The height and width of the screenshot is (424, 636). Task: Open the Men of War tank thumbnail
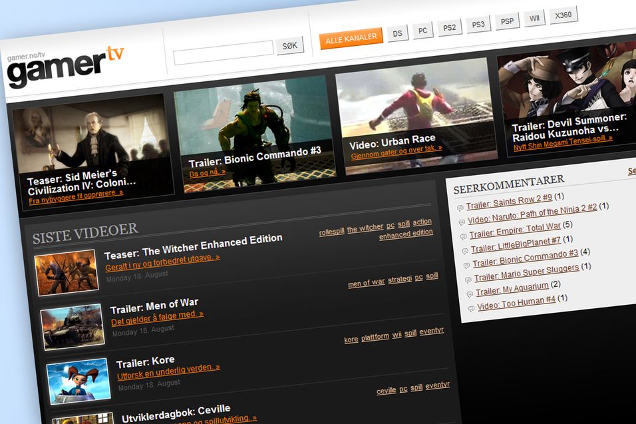(x=73, y=327)
